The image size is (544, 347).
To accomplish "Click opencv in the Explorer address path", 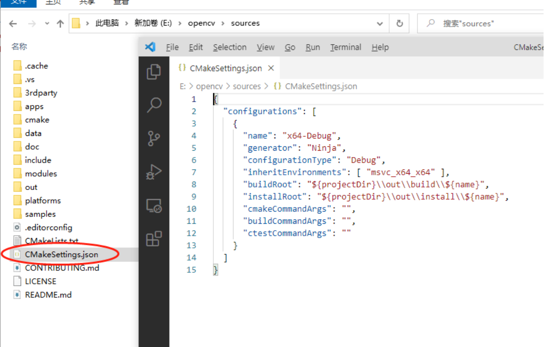I will pos(201,23).
